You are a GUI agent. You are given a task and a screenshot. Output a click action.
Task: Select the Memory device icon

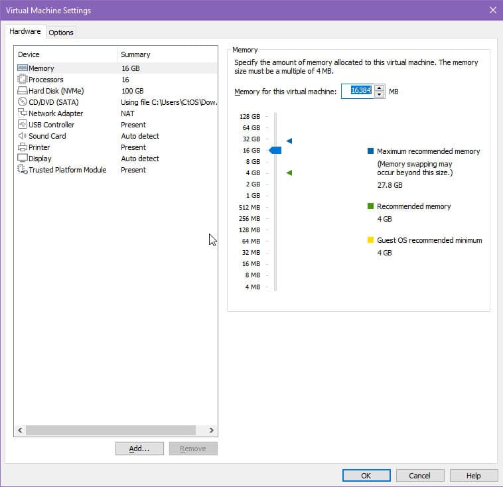(23, 68)
